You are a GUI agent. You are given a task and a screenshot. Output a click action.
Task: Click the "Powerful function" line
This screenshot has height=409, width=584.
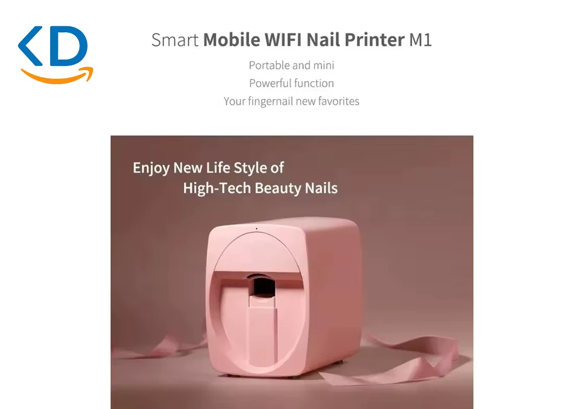(291, 83)
